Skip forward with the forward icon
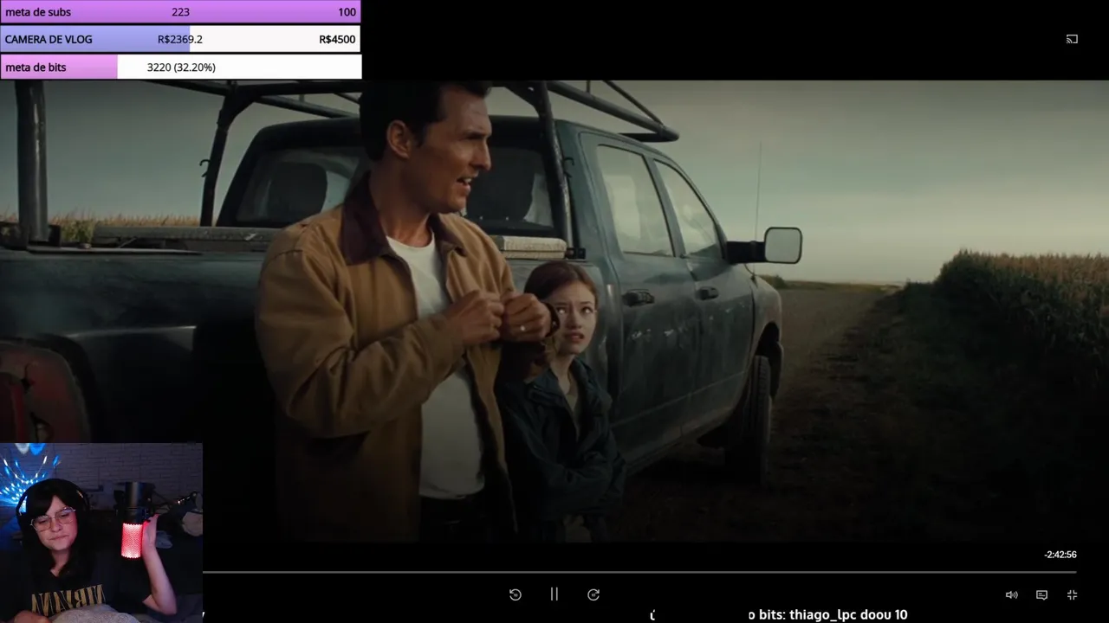Image resolution: width=1109 pixels, height=623 pixels. (593, 594)
